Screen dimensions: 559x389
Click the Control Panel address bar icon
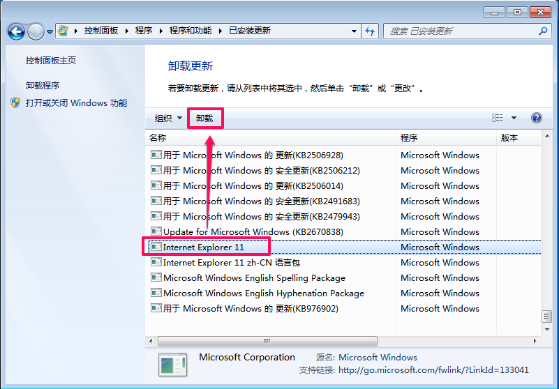(63, 31)
